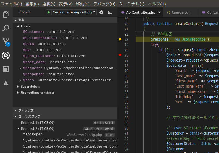Open the 表示(V) menu
This screenshot has width=219, height=153.
66,4
